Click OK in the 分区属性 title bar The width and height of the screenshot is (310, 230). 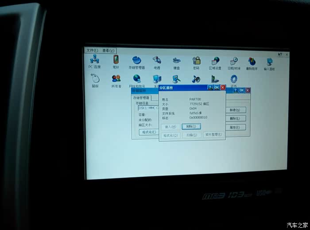click(x=217, y=88)
